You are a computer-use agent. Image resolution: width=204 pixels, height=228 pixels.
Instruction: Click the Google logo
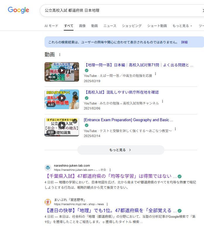click(x=18, y=10)
